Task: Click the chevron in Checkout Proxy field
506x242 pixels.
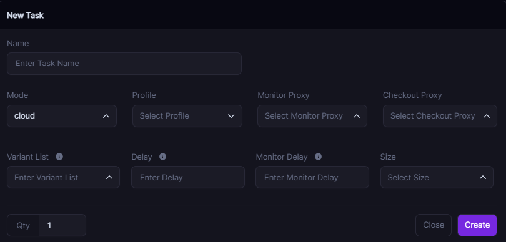Action: pos(486,116)
